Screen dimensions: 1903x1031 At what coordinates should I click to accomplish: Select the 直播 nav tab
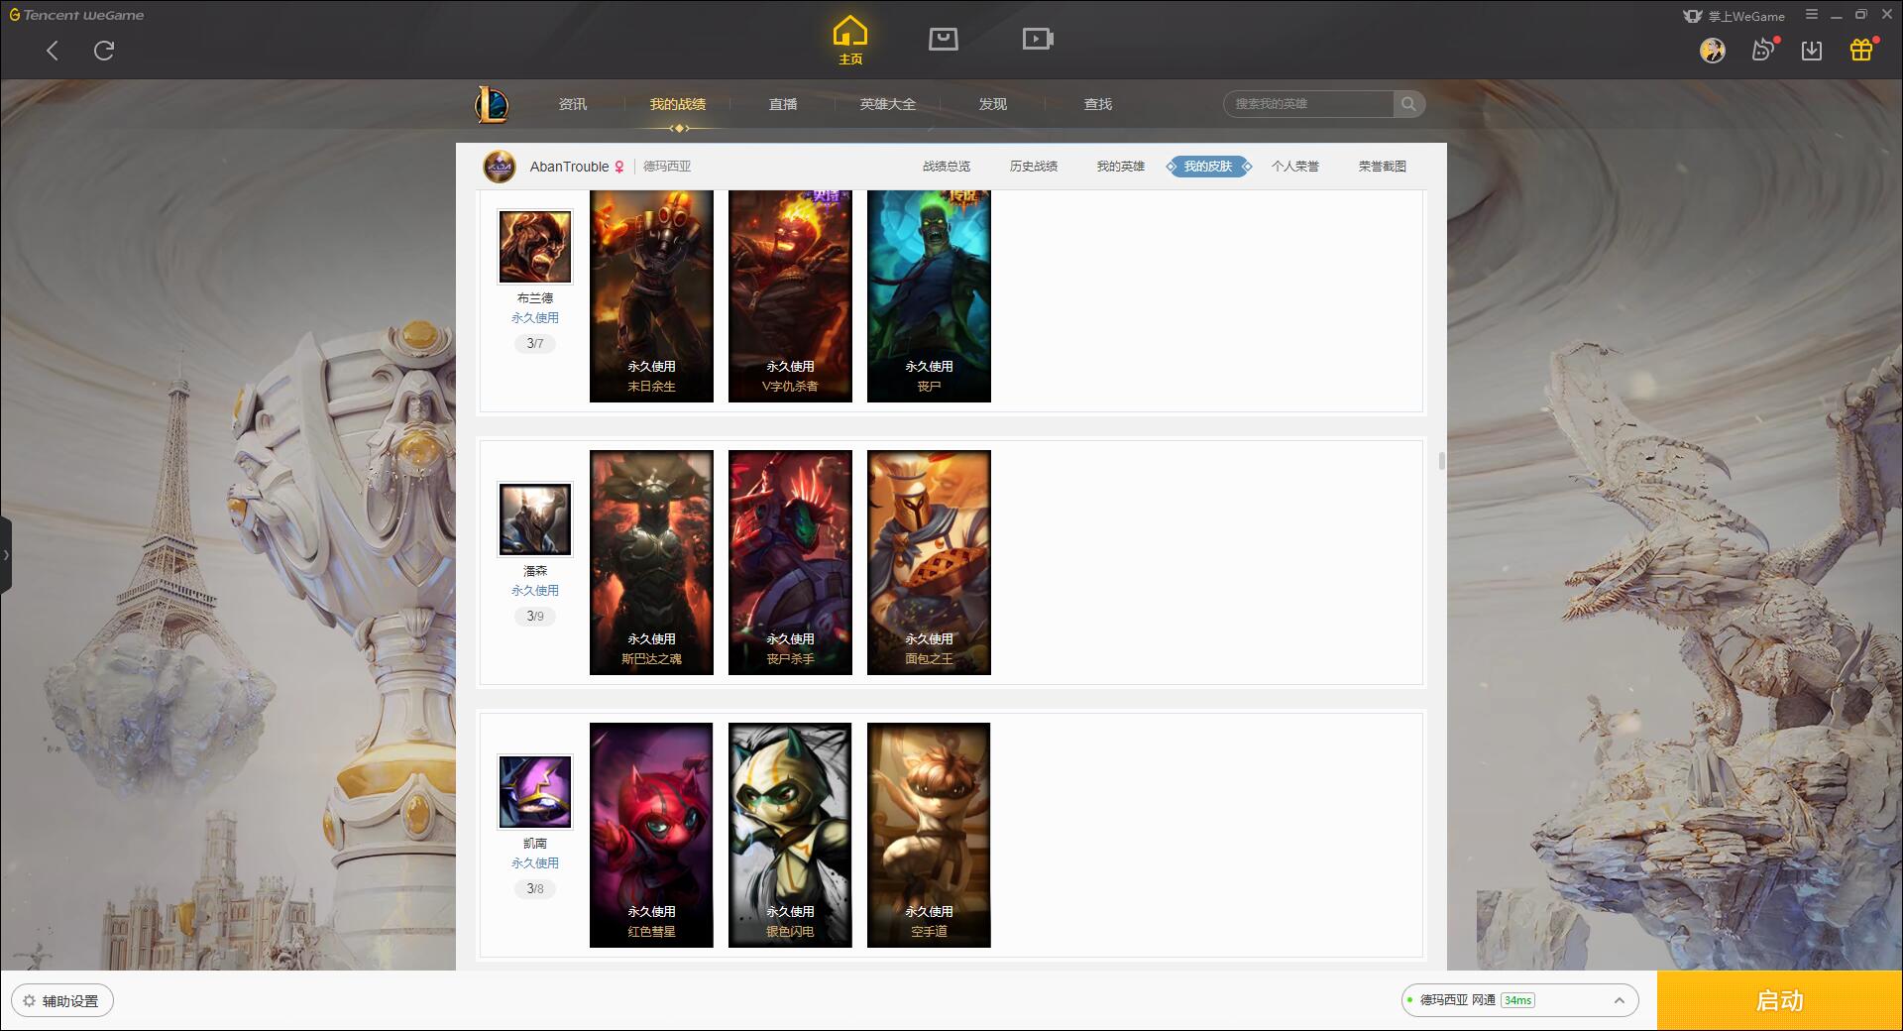click(783, 104)
